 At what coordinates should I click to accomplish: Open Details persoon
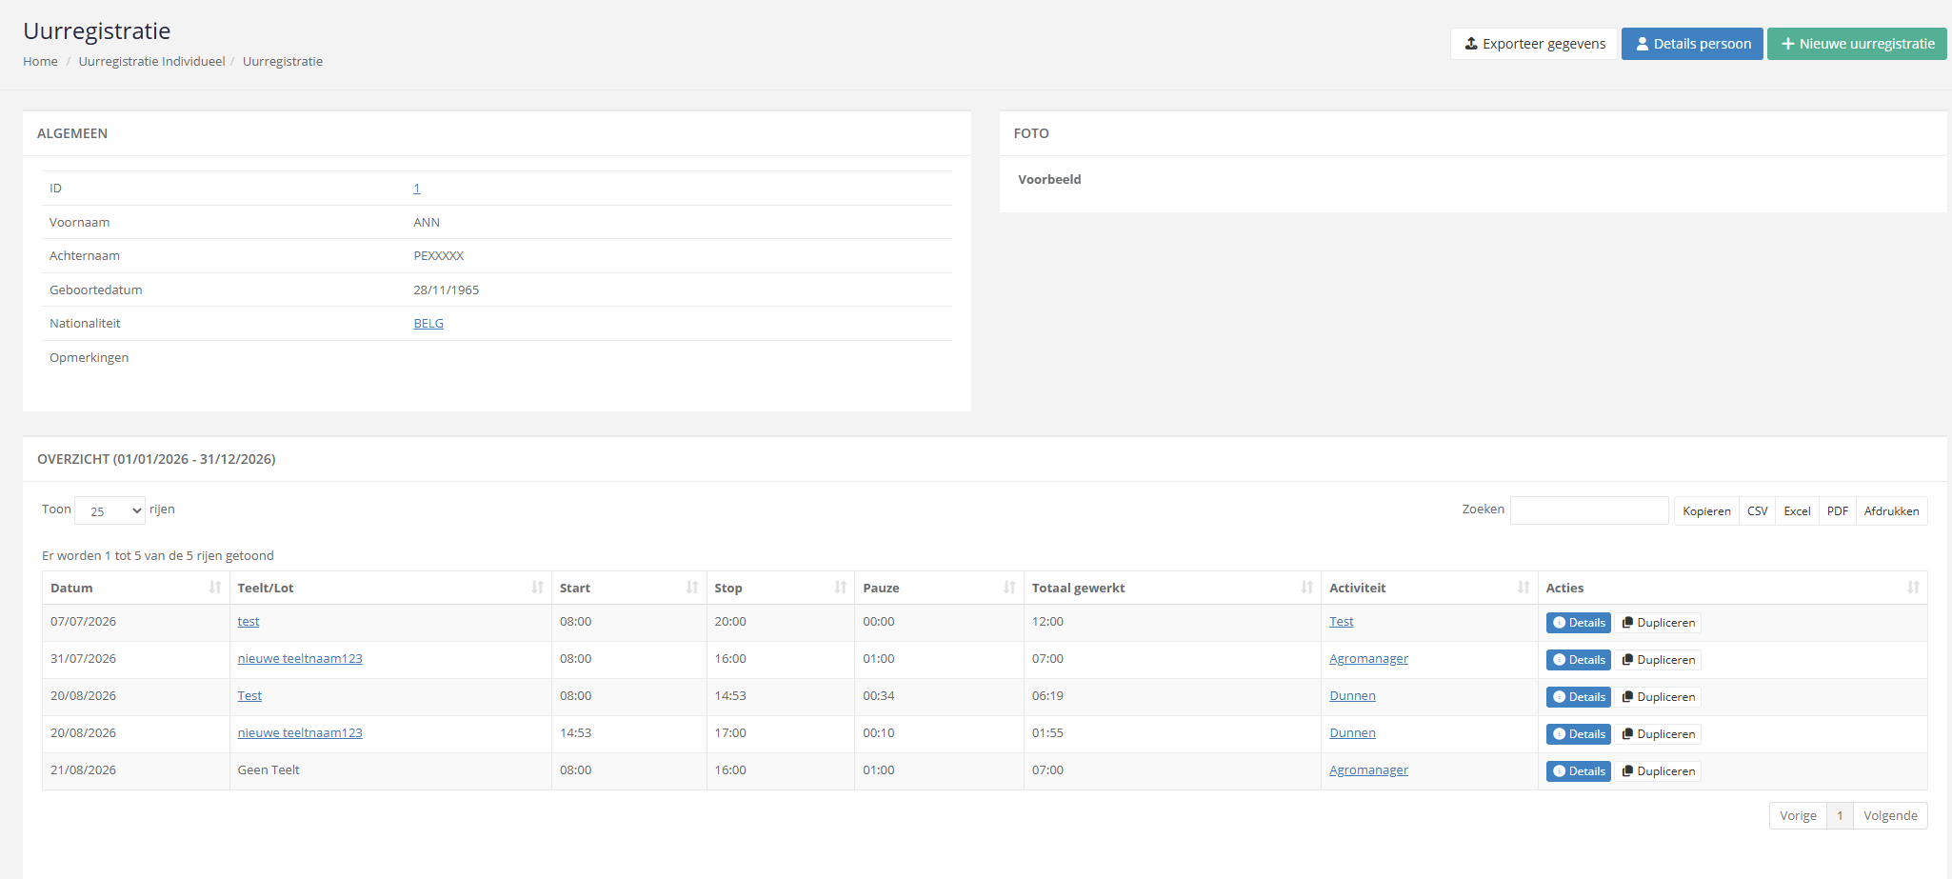(x=1692, y=44)
